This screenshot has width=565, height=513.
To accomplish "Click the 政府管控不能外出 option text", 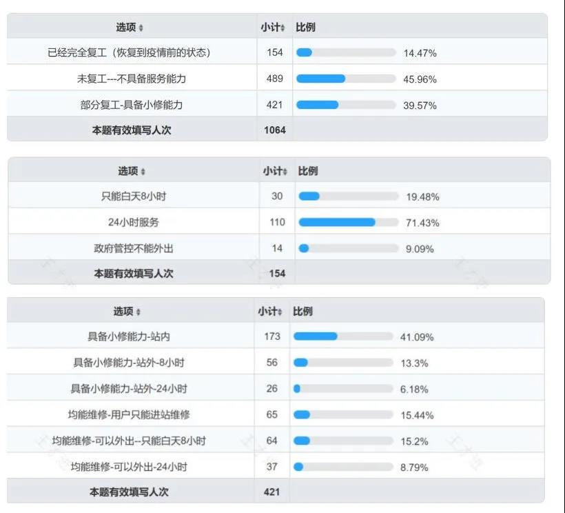I will click(x=134, y=248).
